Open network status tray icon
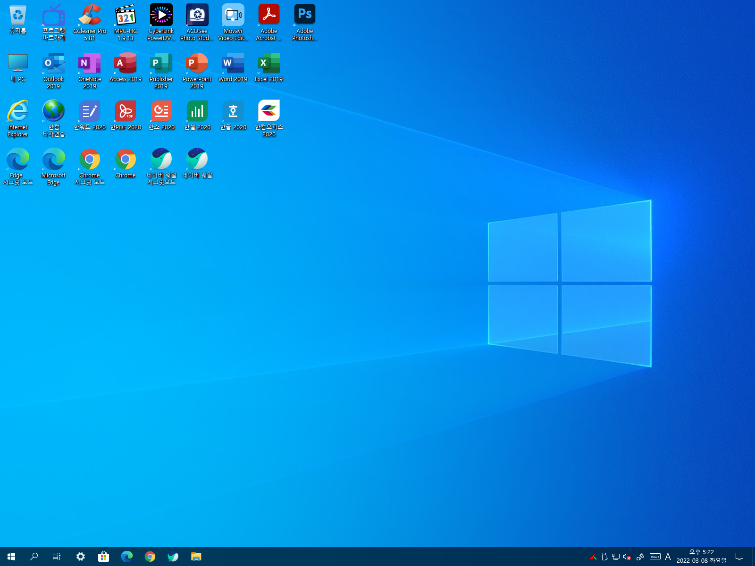 (616, 557)
